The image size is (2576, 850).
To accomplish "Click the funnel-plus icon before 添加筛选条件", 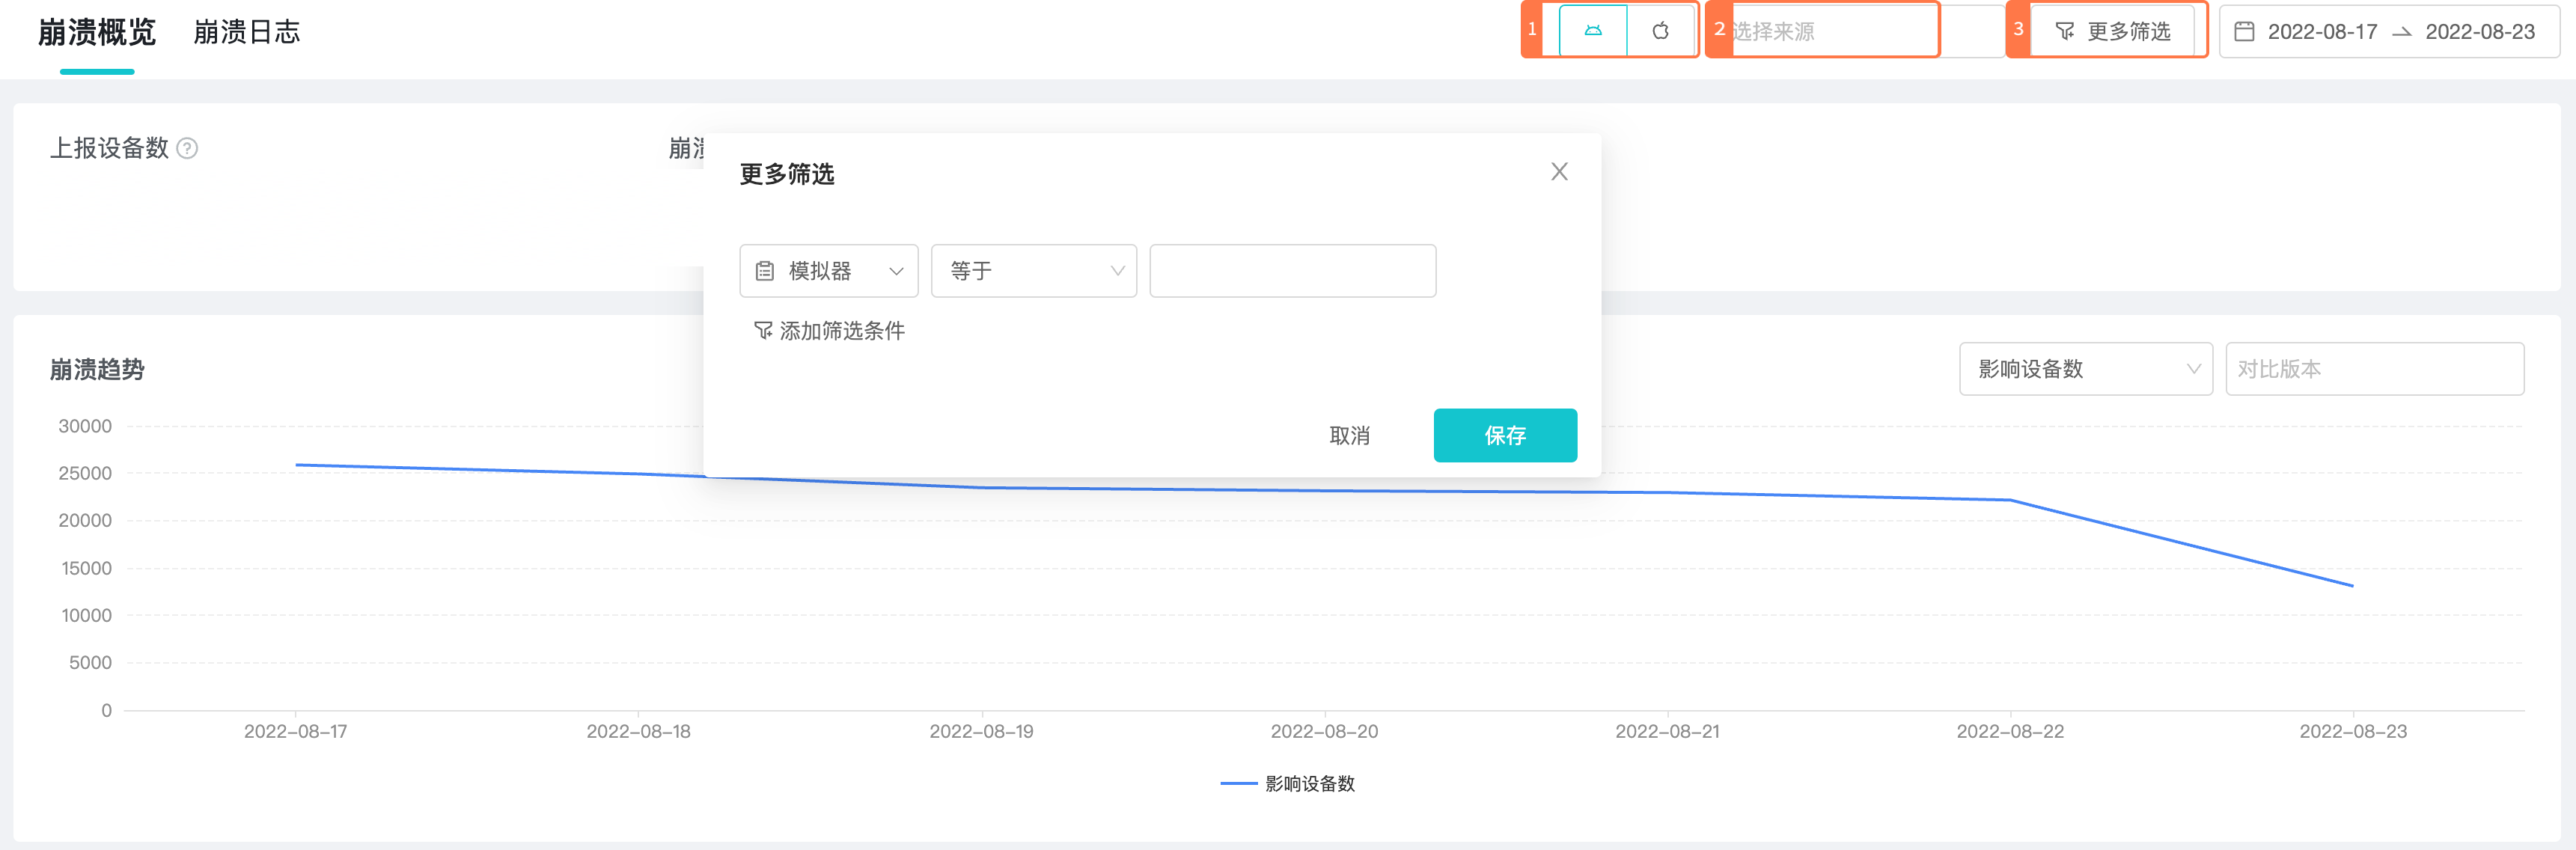I will 762,330.
